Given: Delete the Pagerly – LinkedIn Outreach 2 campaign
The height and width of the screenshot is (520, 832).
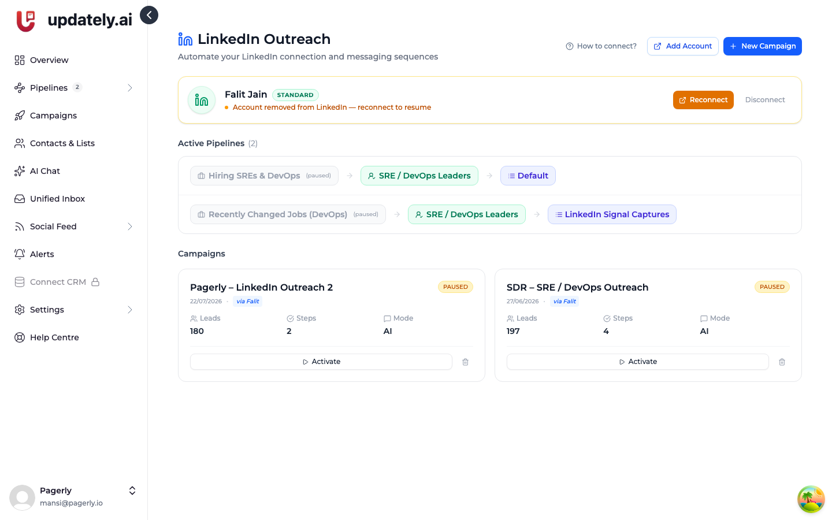Looking at the screenshot, I should click(x=465, y=362).
